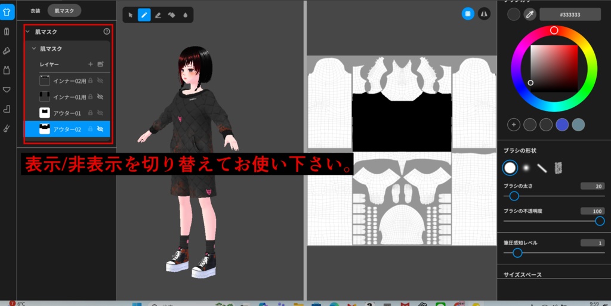Activate the eyedropper color picker
Viewport: 611px width, 306px height.
530,15
